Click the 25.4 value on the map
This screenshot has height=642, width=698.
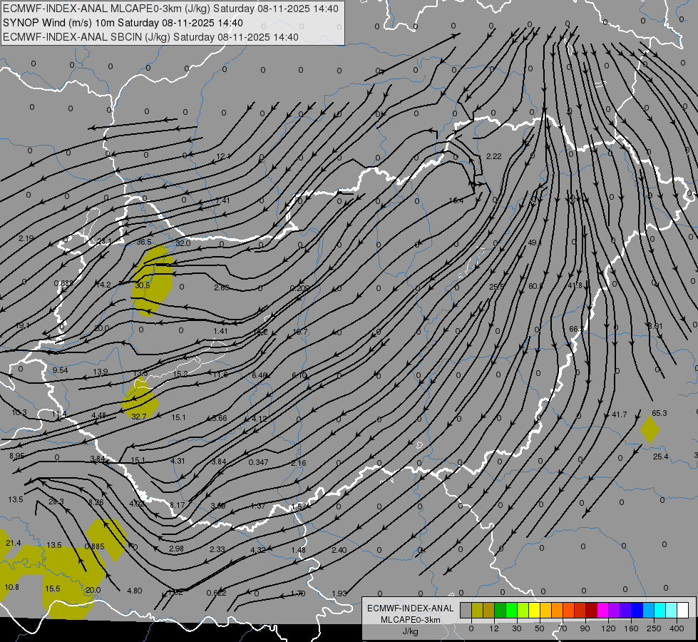point(661,457)
